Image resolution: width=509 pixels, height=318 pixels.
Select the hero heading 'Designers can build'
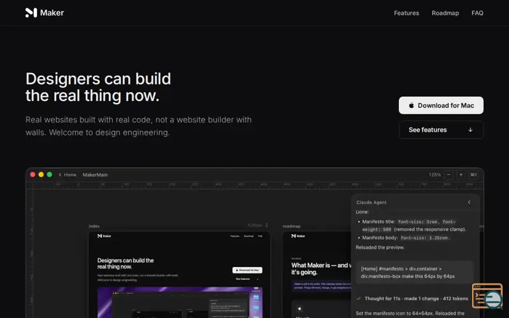click(98, 79)
